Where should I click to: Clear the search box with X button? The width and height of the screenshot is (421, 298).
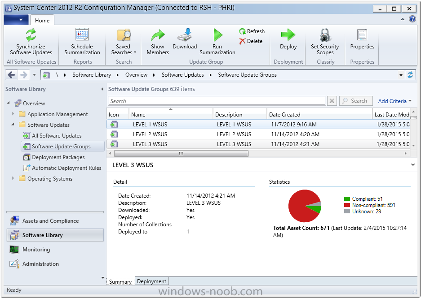click(332, 101)
